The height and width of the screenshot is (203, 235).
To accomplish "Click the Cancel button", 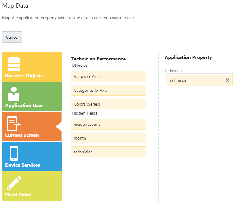I will click(12, 37).
